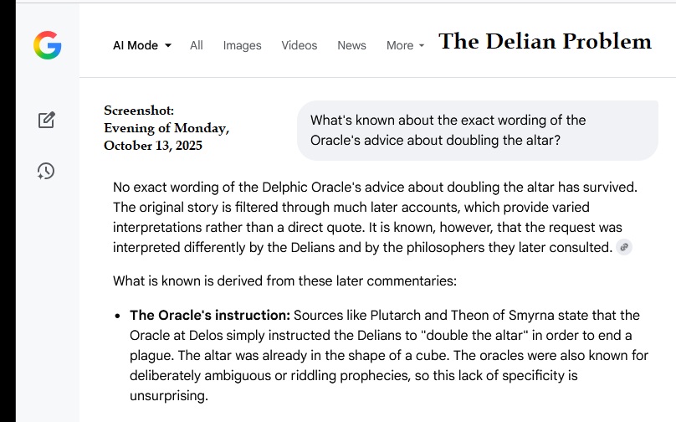Click the bullet point marker
Viewport: 676px width, 422px height.
(x=118, y=316)
